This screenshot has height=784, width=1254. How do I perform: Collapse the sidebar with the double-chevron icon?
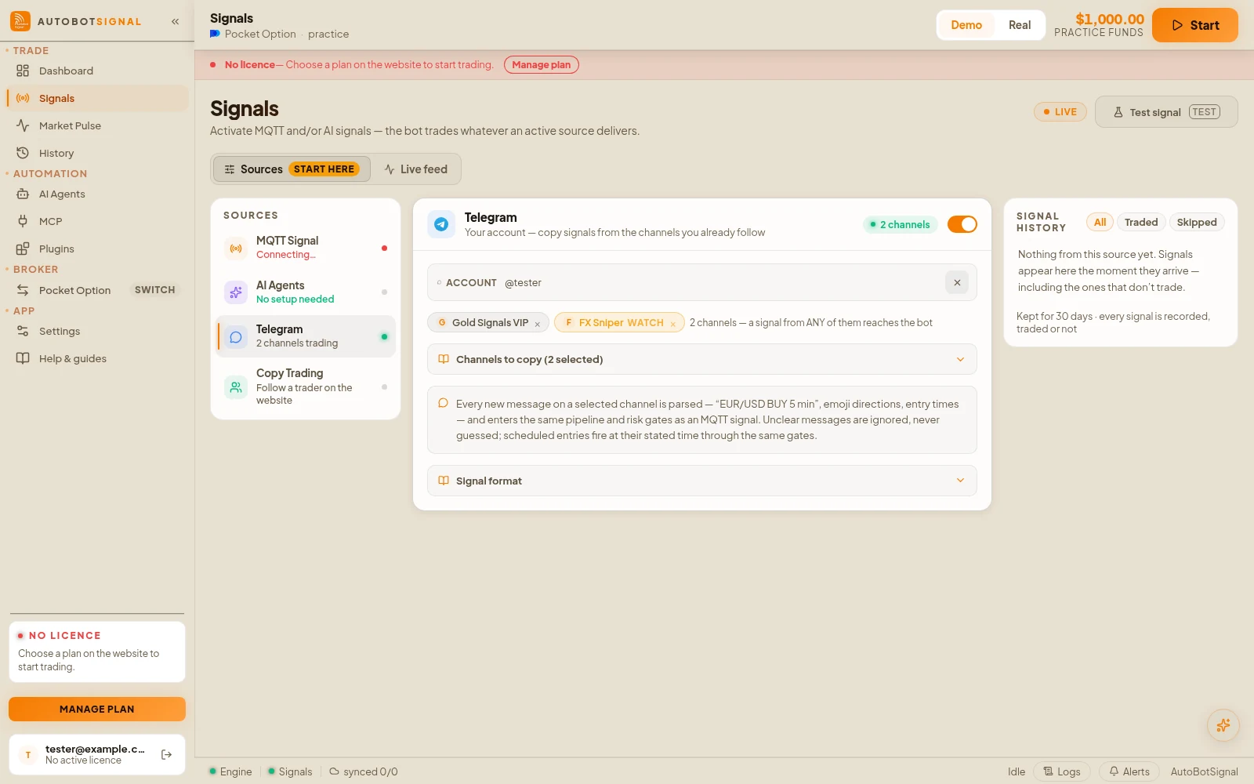[x=175, y=21]
